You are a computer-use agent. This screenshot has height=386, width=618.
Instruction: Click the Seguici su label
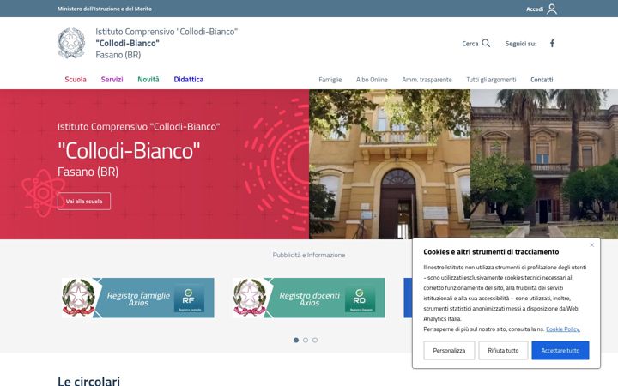coord(521,44)
